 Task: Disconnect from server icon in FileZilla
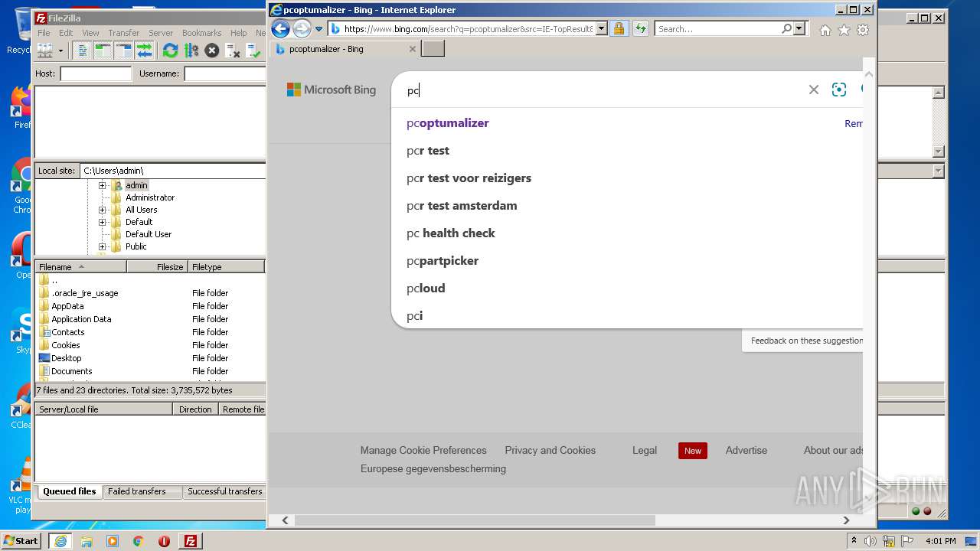233,51
